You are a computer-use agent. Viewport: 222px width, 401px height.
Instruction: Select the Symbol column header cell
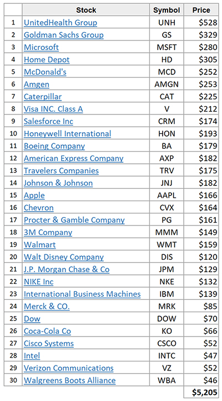coord(167,10)
